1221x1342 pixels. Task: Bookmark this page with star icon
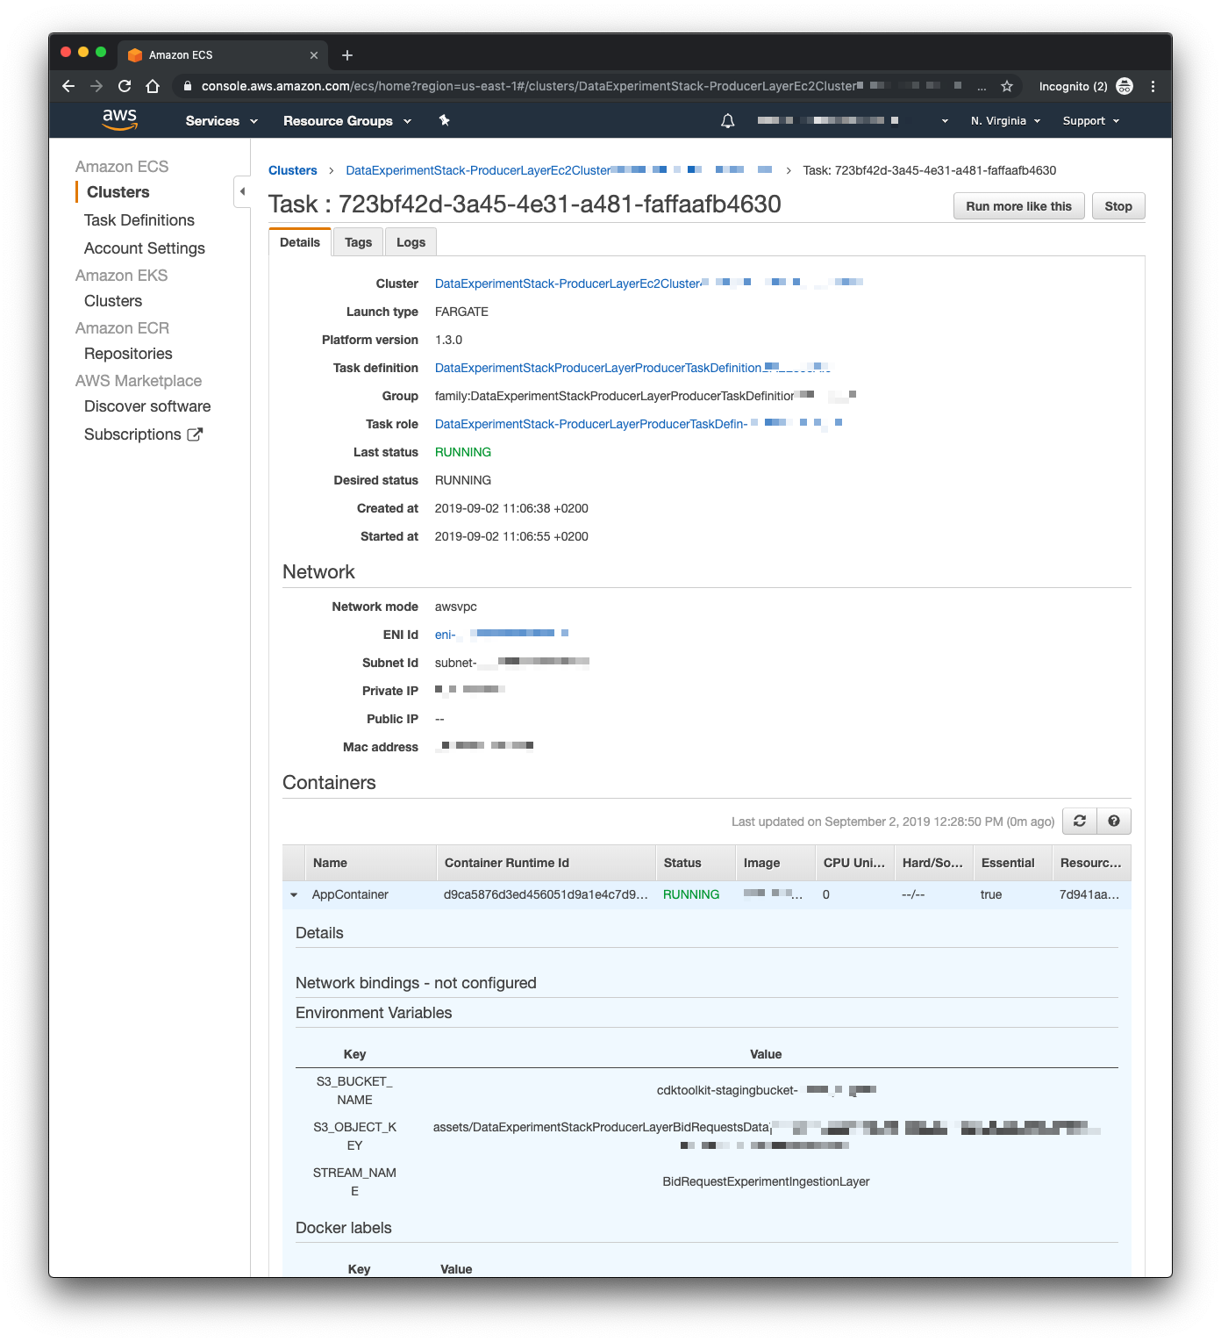[x=1007, y=86]
